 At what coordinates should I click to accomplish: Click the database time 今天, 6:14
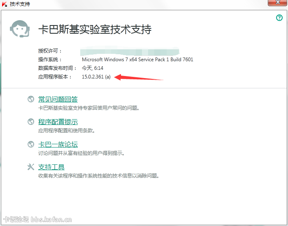coord(93,68)
